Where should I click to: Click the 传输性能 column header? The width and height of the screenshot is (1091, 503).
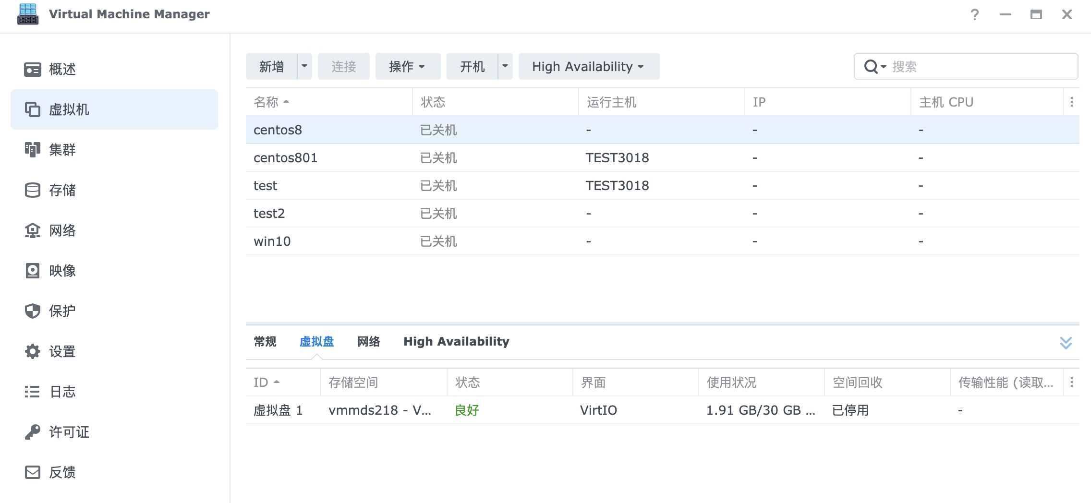1006,382
